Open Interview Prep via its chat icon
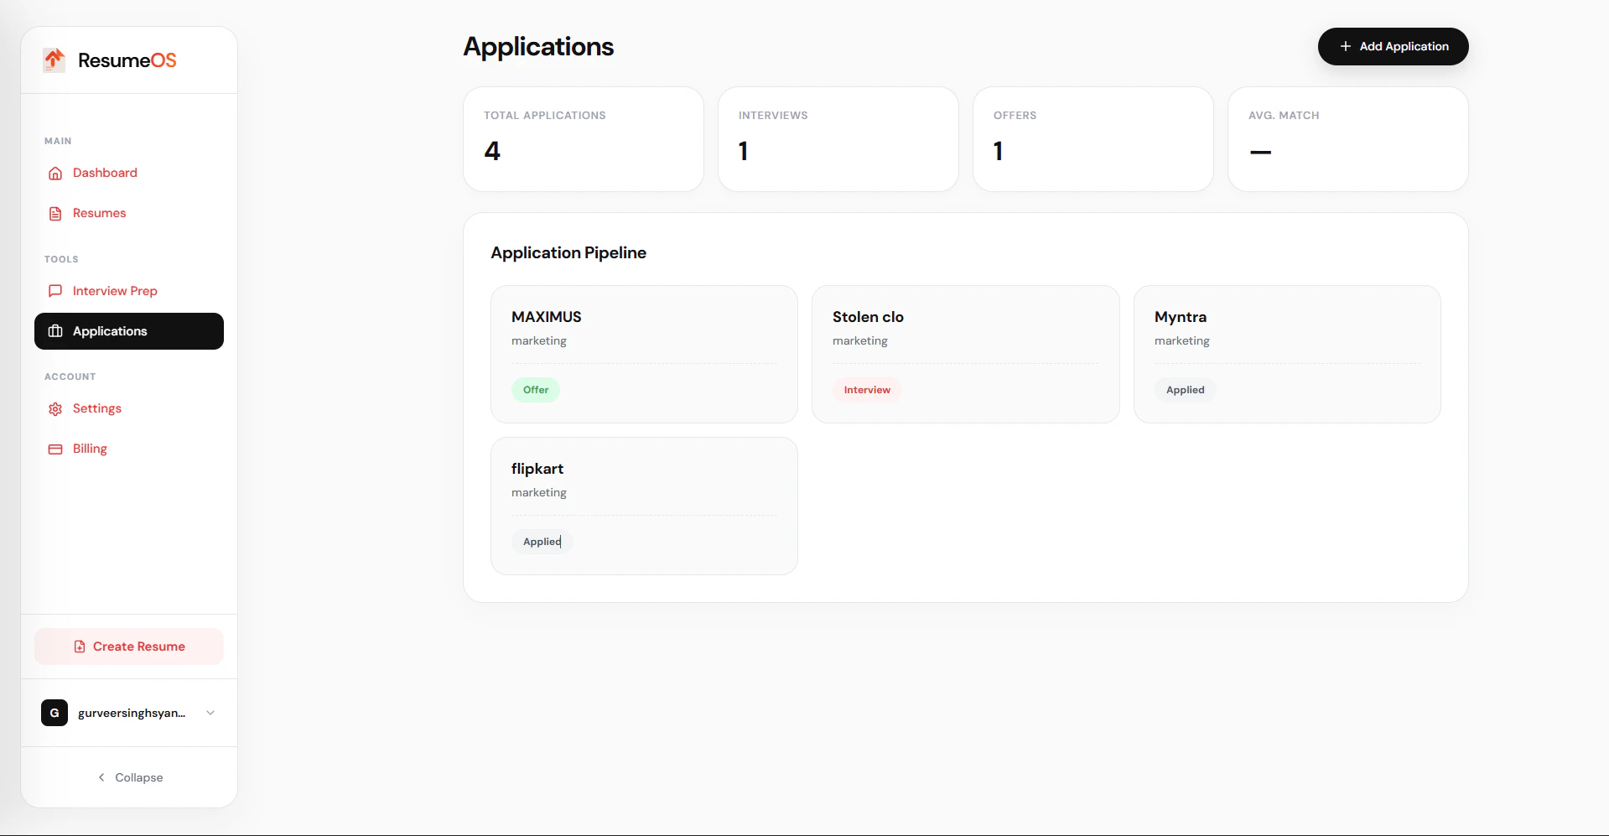This screenshot has width=1609, height=836. click(x=54, y=291)
